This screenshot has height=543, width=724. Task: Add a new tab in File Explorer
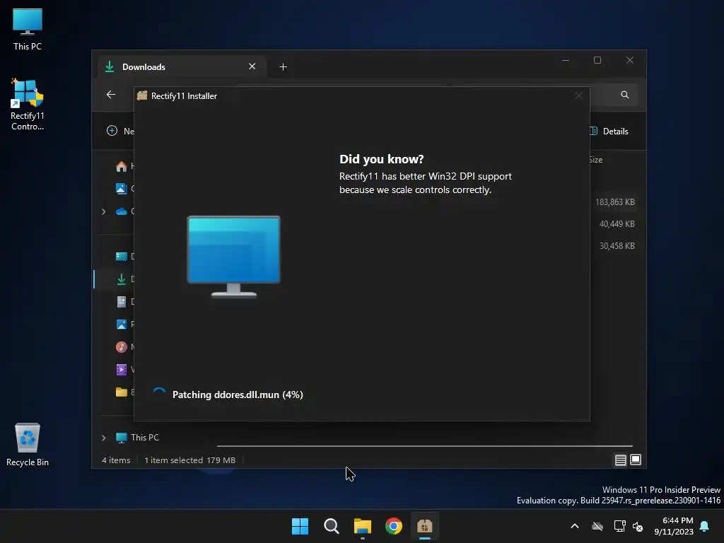click(x=283, y=67)
